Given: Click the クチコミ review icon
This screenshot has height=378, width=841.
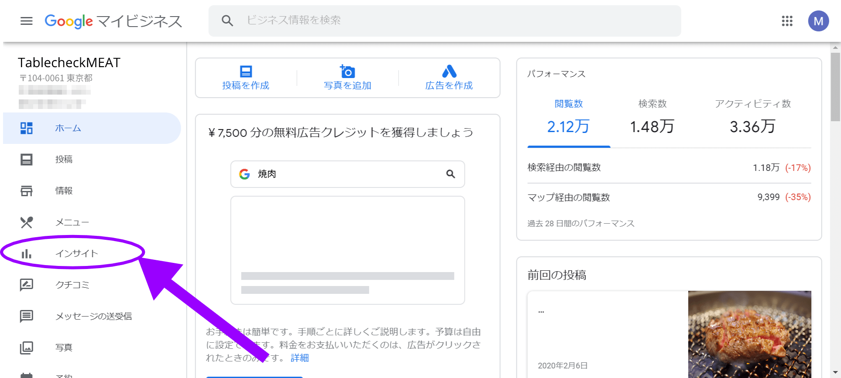Looking at the screenshot, I should (x=27, y=285).
